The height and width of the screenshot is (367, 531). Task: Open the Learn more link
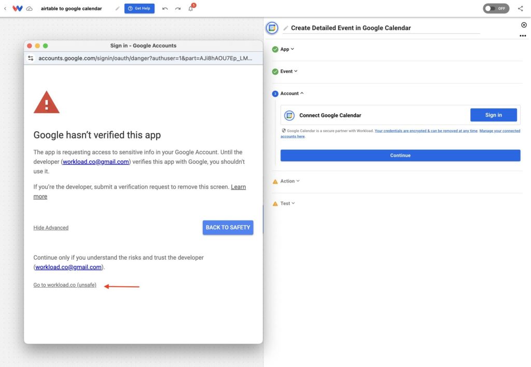coord(239,187)
